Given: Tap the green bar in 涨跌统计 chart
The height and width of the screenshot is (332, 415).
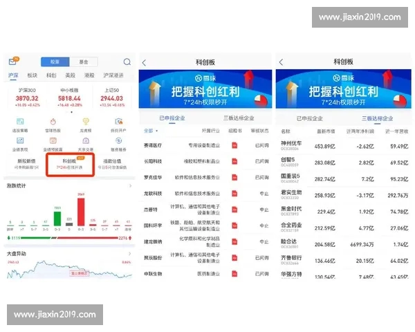Looking at the screenshot, I should click(x=57, y=219).
